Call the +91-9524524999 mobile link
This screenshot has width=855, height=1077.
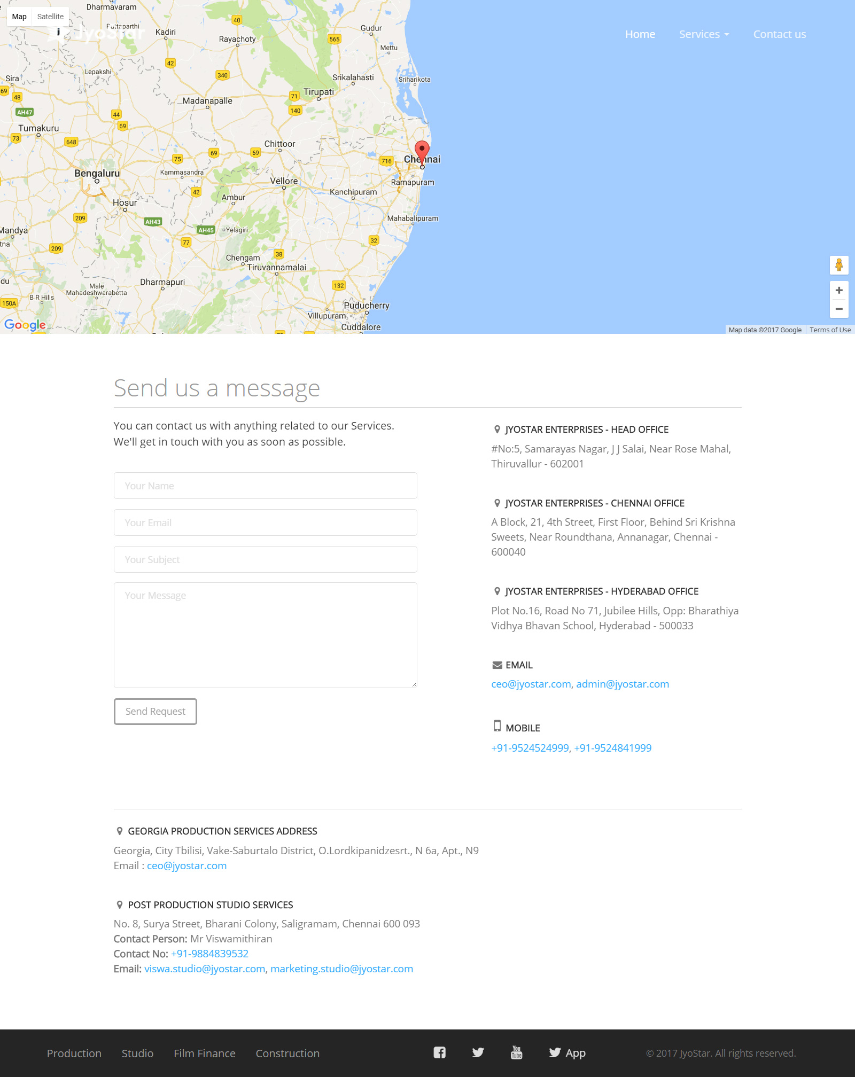[530, 748]
